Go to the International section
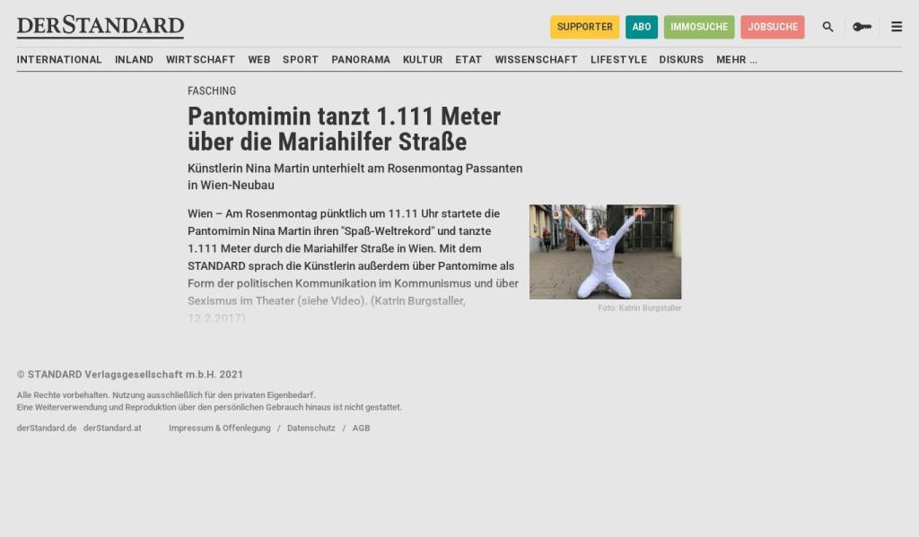The image size is (919, 537). 59,60
